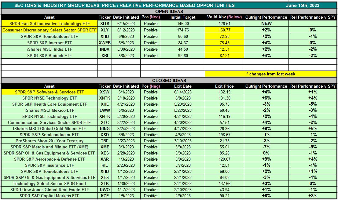This screenshot has width=338, height=200.
Task: Select the XBI ticker cell
Action: tap(105, 56)
